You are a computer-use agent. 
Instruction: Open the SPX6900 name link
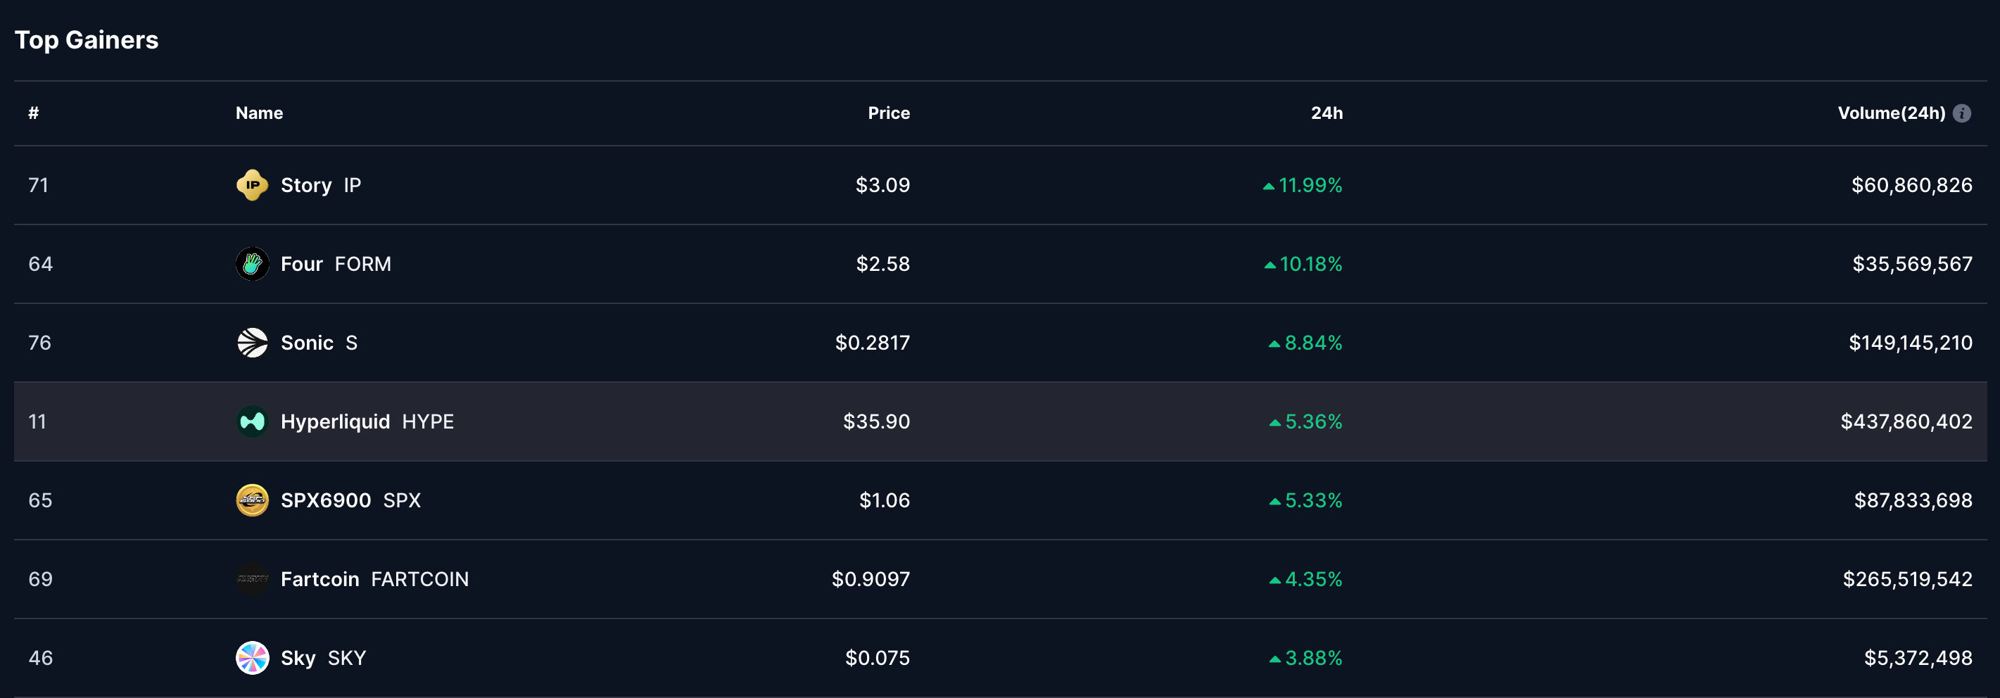(x=326, y=500)
